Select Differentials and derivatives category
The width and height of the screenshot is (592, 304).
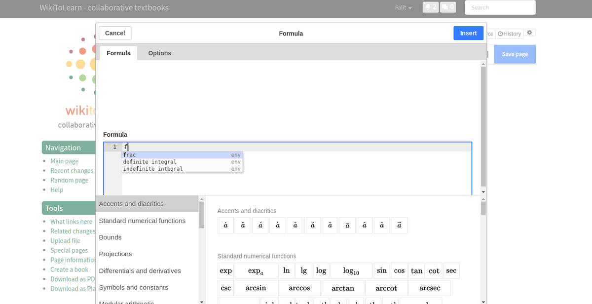pyautogui.click(x=140, y=270)
